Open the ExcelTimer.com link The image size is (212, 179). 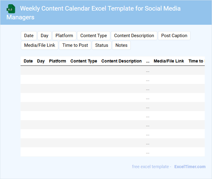[x=190, y=167]
